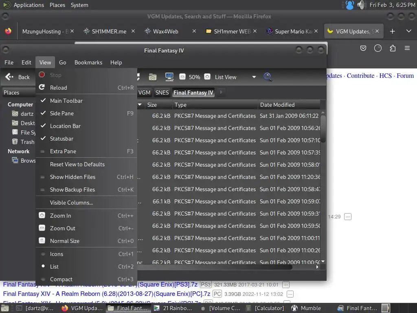Click the zoom in button beside 50%
The height and width of the screenshot is (313, 417).
click(207, 77)
